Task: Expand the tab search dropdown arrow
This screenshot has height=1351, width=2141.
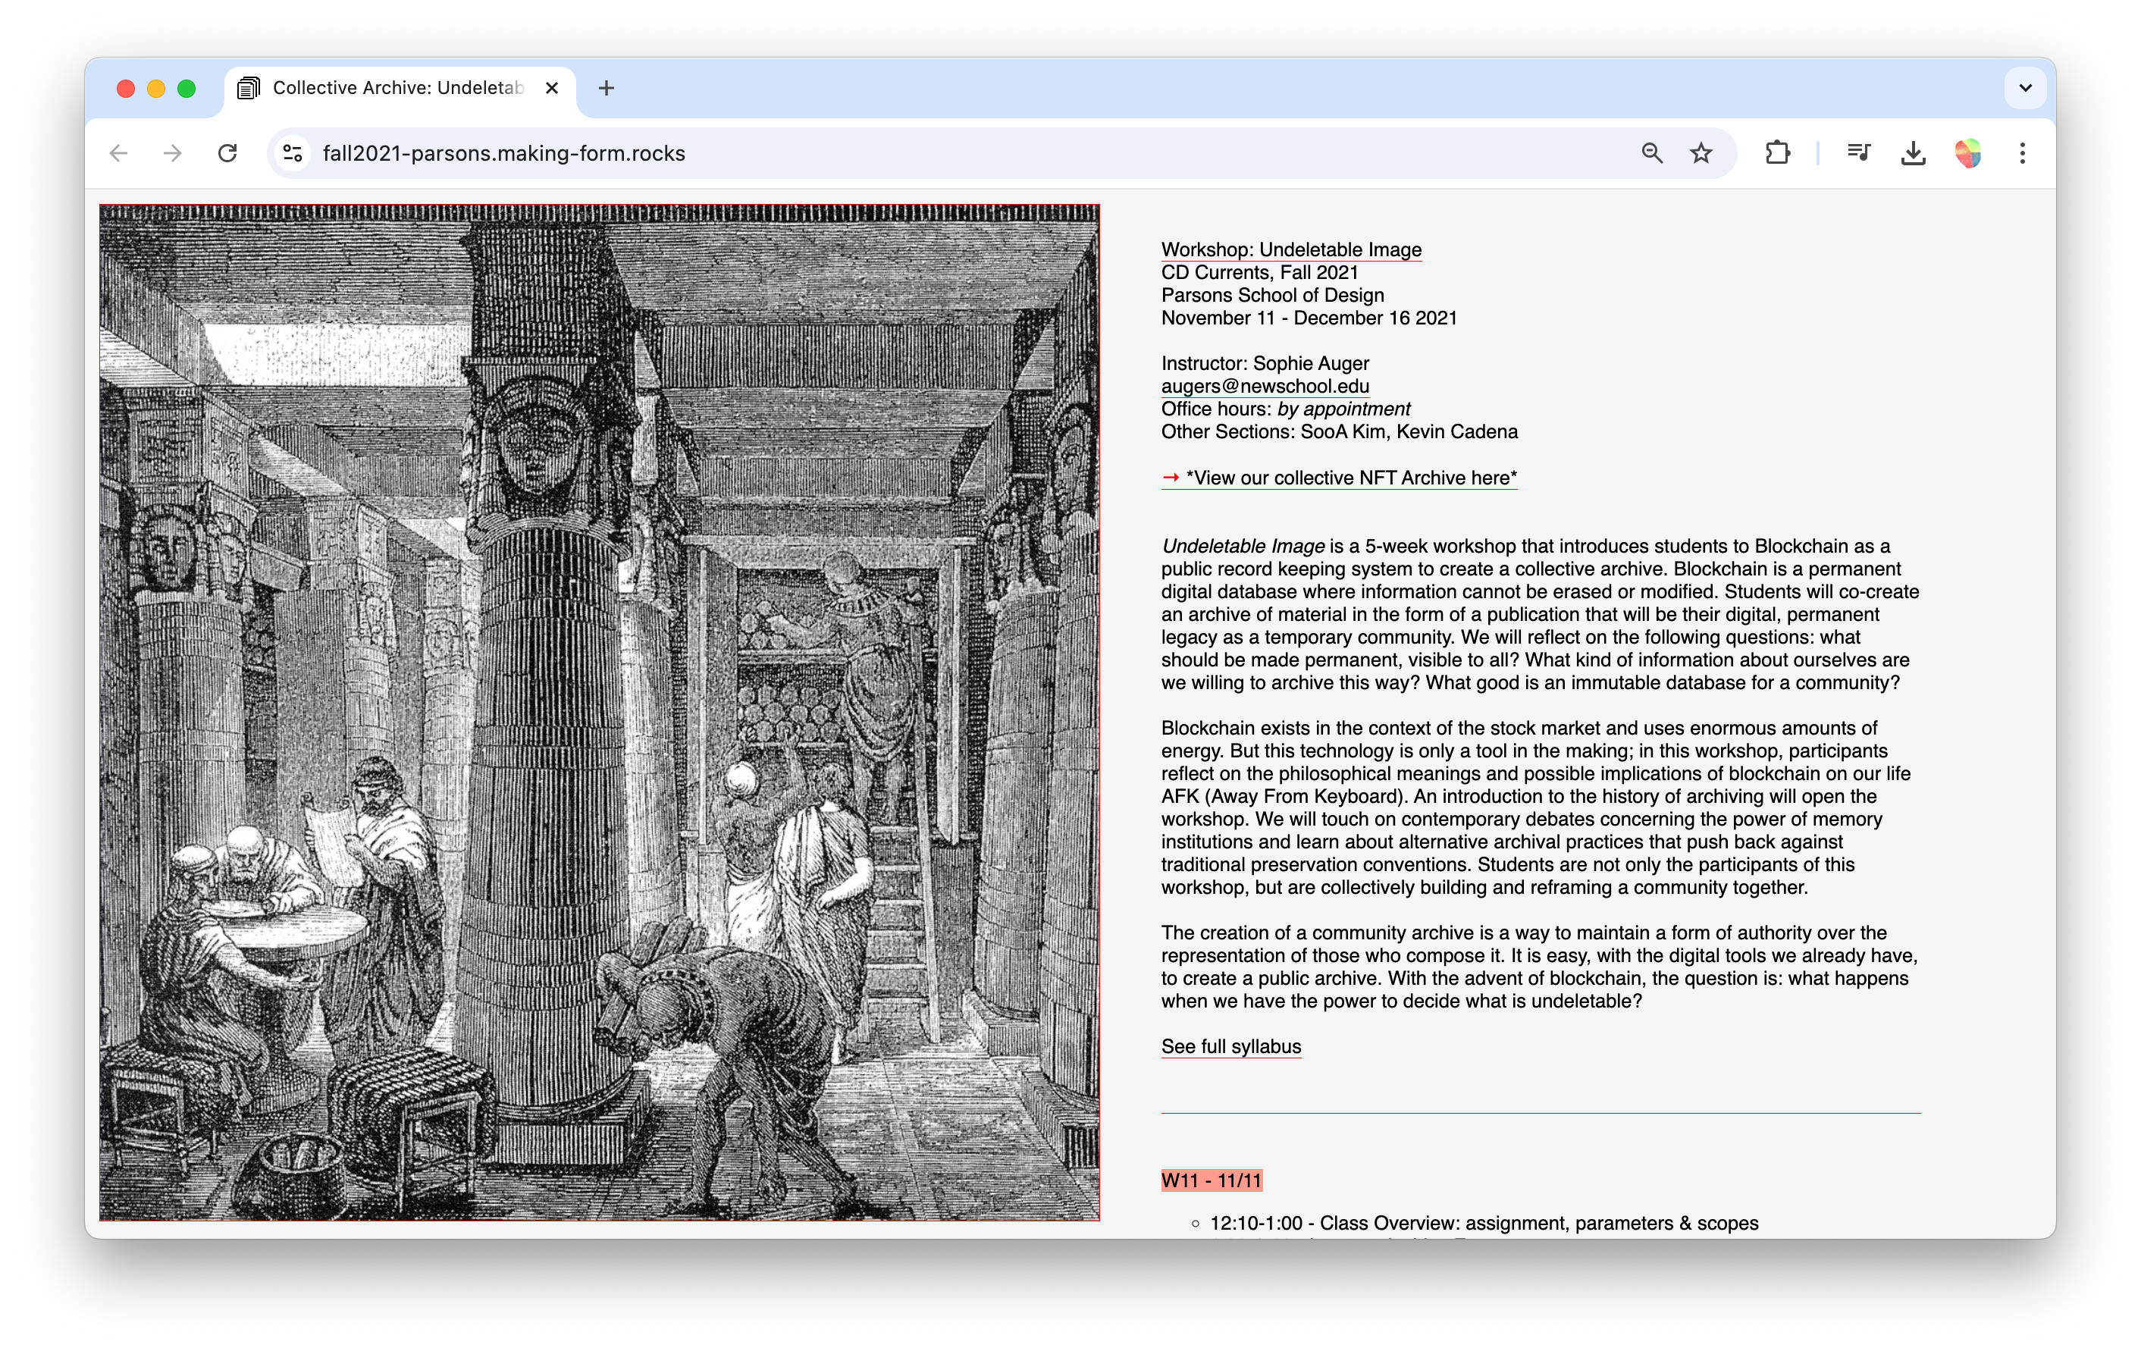Action: [x=2024, y=88]
